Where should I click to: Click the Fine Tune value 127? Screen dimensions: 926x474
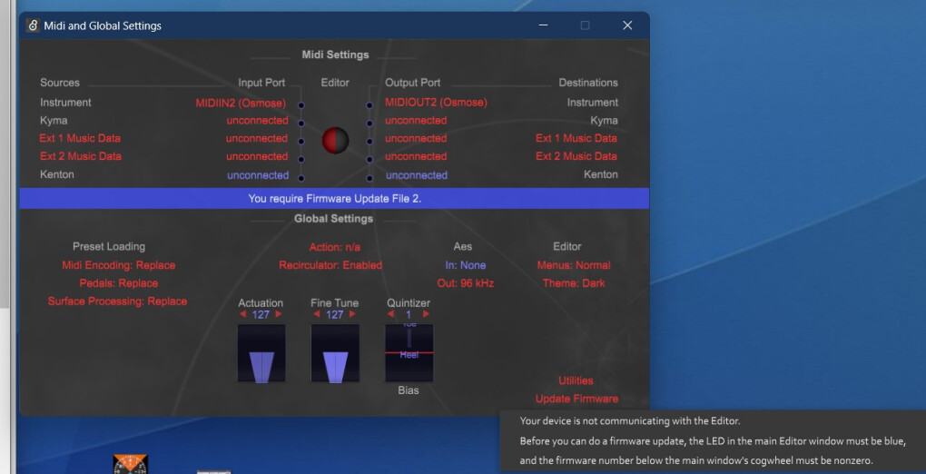(x=334, y=314)
